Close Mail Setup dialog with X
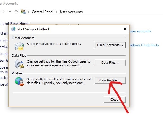The width and height of the screenshot is (163, 119). [x=125, y=29]
